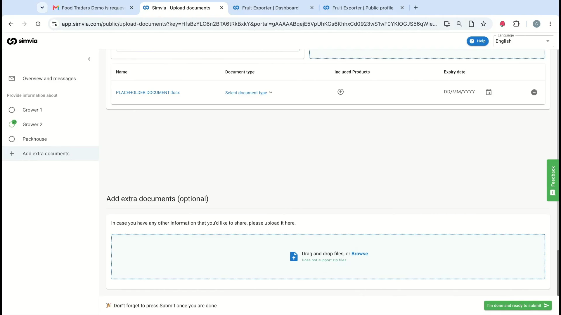Open the Language dropdown
The height and width of the screenshot is (315, 561).
pyautogui.click(x=523, y=41)
